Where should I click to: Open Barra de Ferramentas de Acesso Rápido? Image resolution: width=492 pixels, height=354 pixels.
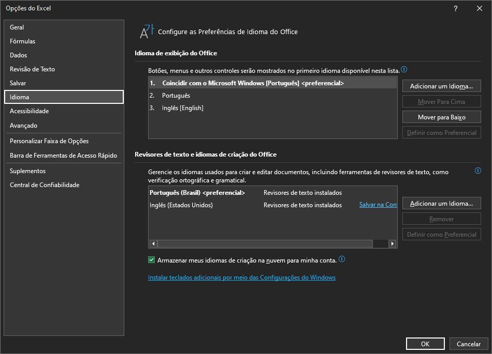[64, 156]
